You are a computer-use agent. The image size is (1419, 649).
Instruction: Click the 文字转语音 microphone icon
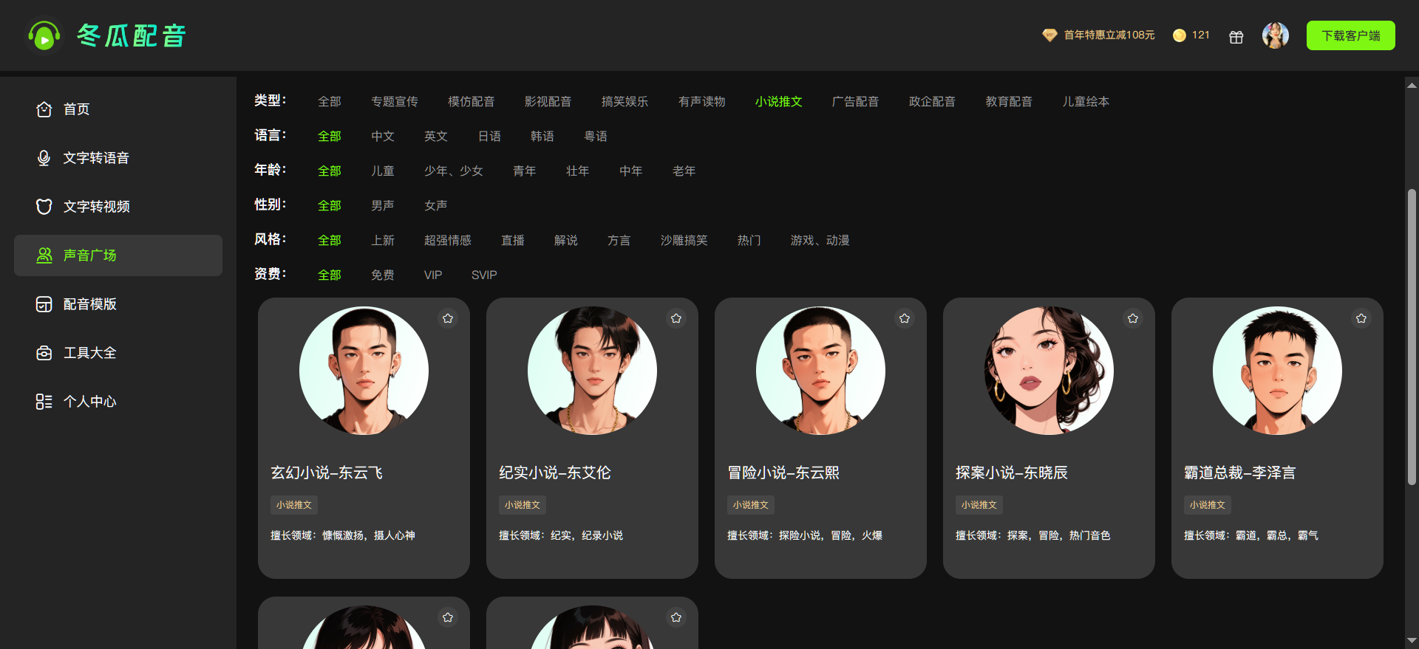pyautogui.click(x=44, y=158)
